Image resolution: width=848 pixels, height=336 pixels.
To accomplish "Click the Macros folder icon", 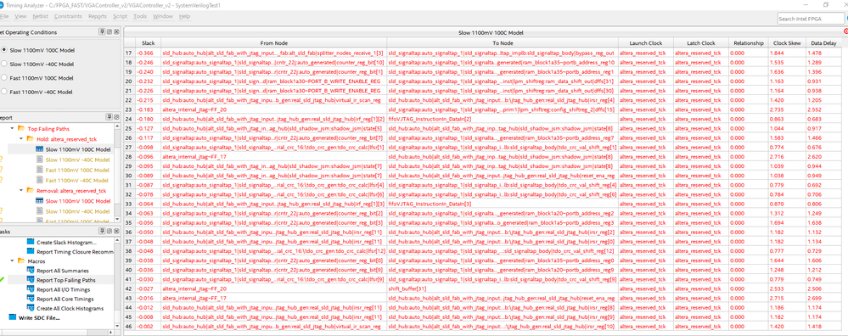I will [x=21, y=261].
